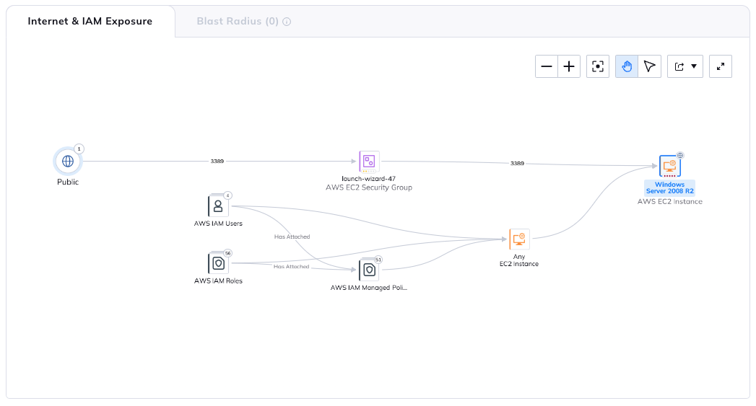
Task: Click upper Has Attached edge label
Action: [x=292, y=237]
